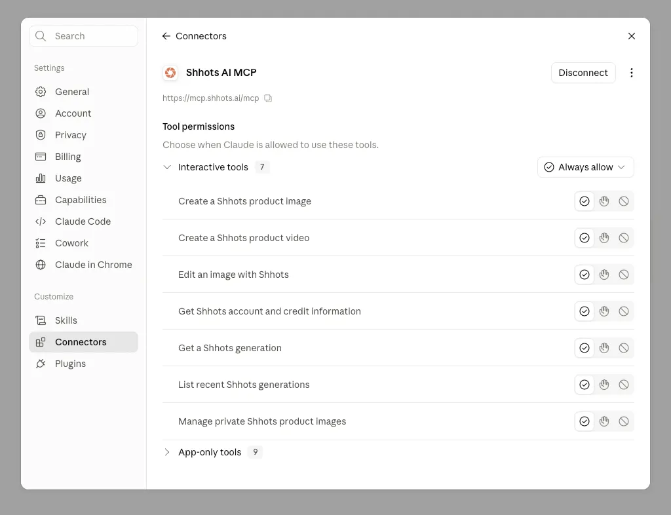671x515 pixels.
Task: Set 'Create a Shhots product image' to needs approval
Action: pyautogui.click(x=604, y=201)
